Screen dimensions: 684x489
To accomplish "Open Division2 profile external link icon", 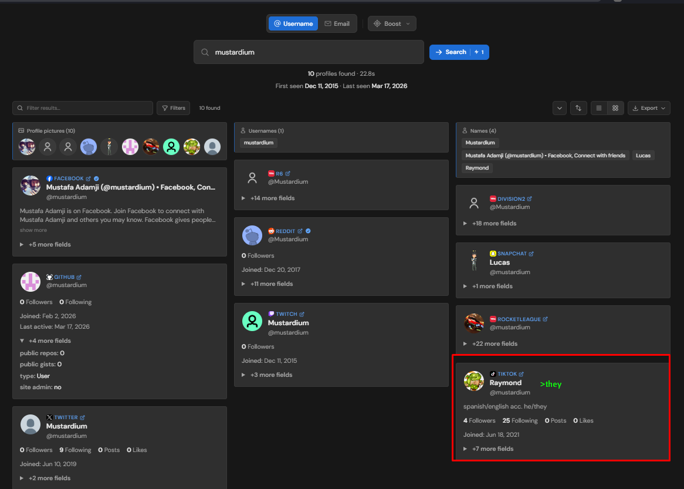I will pos(529,198).
